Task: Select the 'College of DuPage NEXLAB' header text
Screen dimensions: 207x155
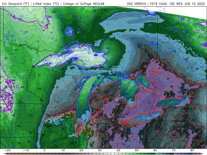Action: pos(84,4)
